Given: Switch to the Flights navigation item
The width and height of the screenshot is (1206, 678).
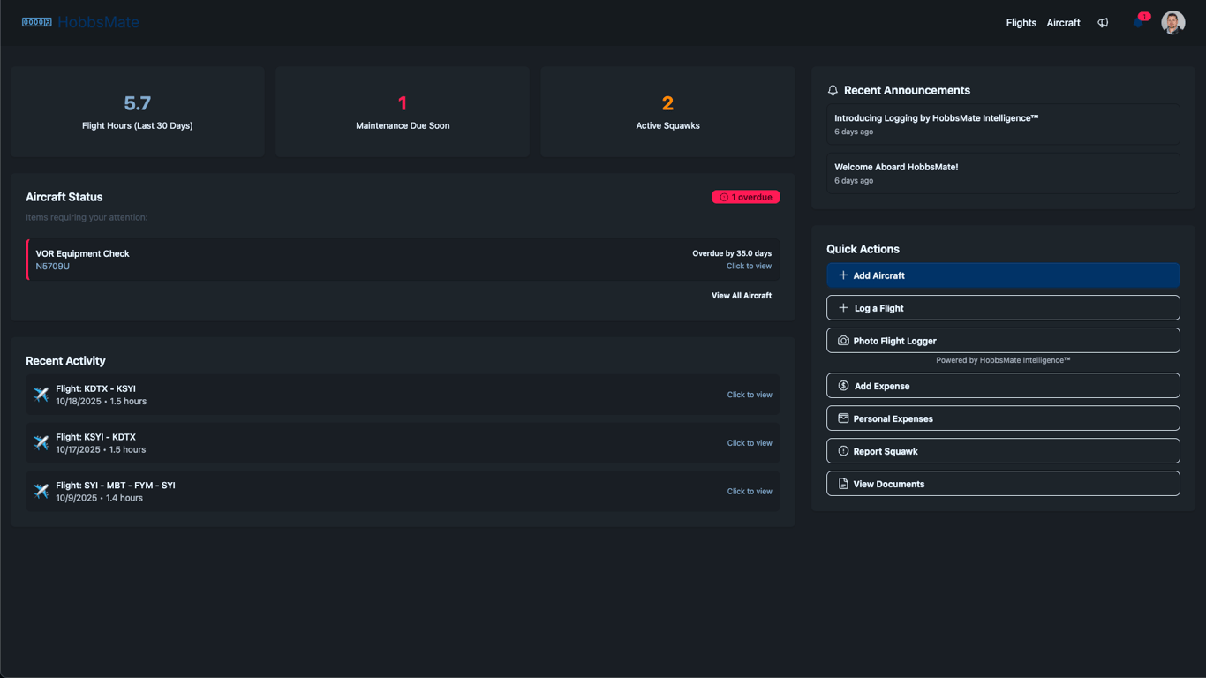Looking at the screenshot, I should pos(1021,22).
